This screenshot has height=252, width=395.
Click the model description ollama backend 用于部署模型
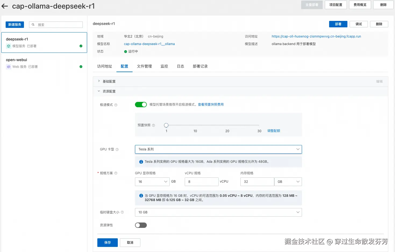(294, 44)
